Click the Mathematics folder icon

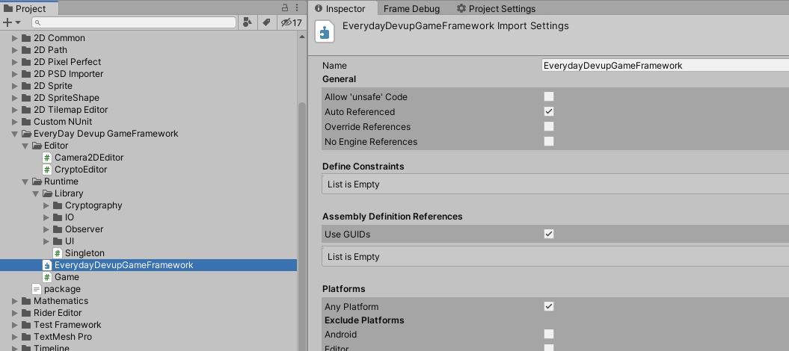(x=26, y=301)
